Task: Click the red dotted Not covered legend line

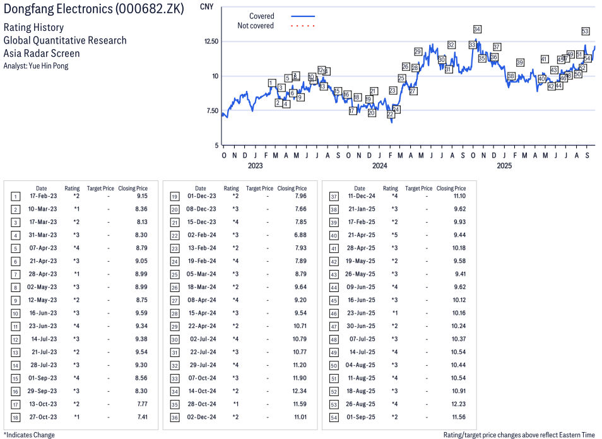Action: click(x=303, y=26)
